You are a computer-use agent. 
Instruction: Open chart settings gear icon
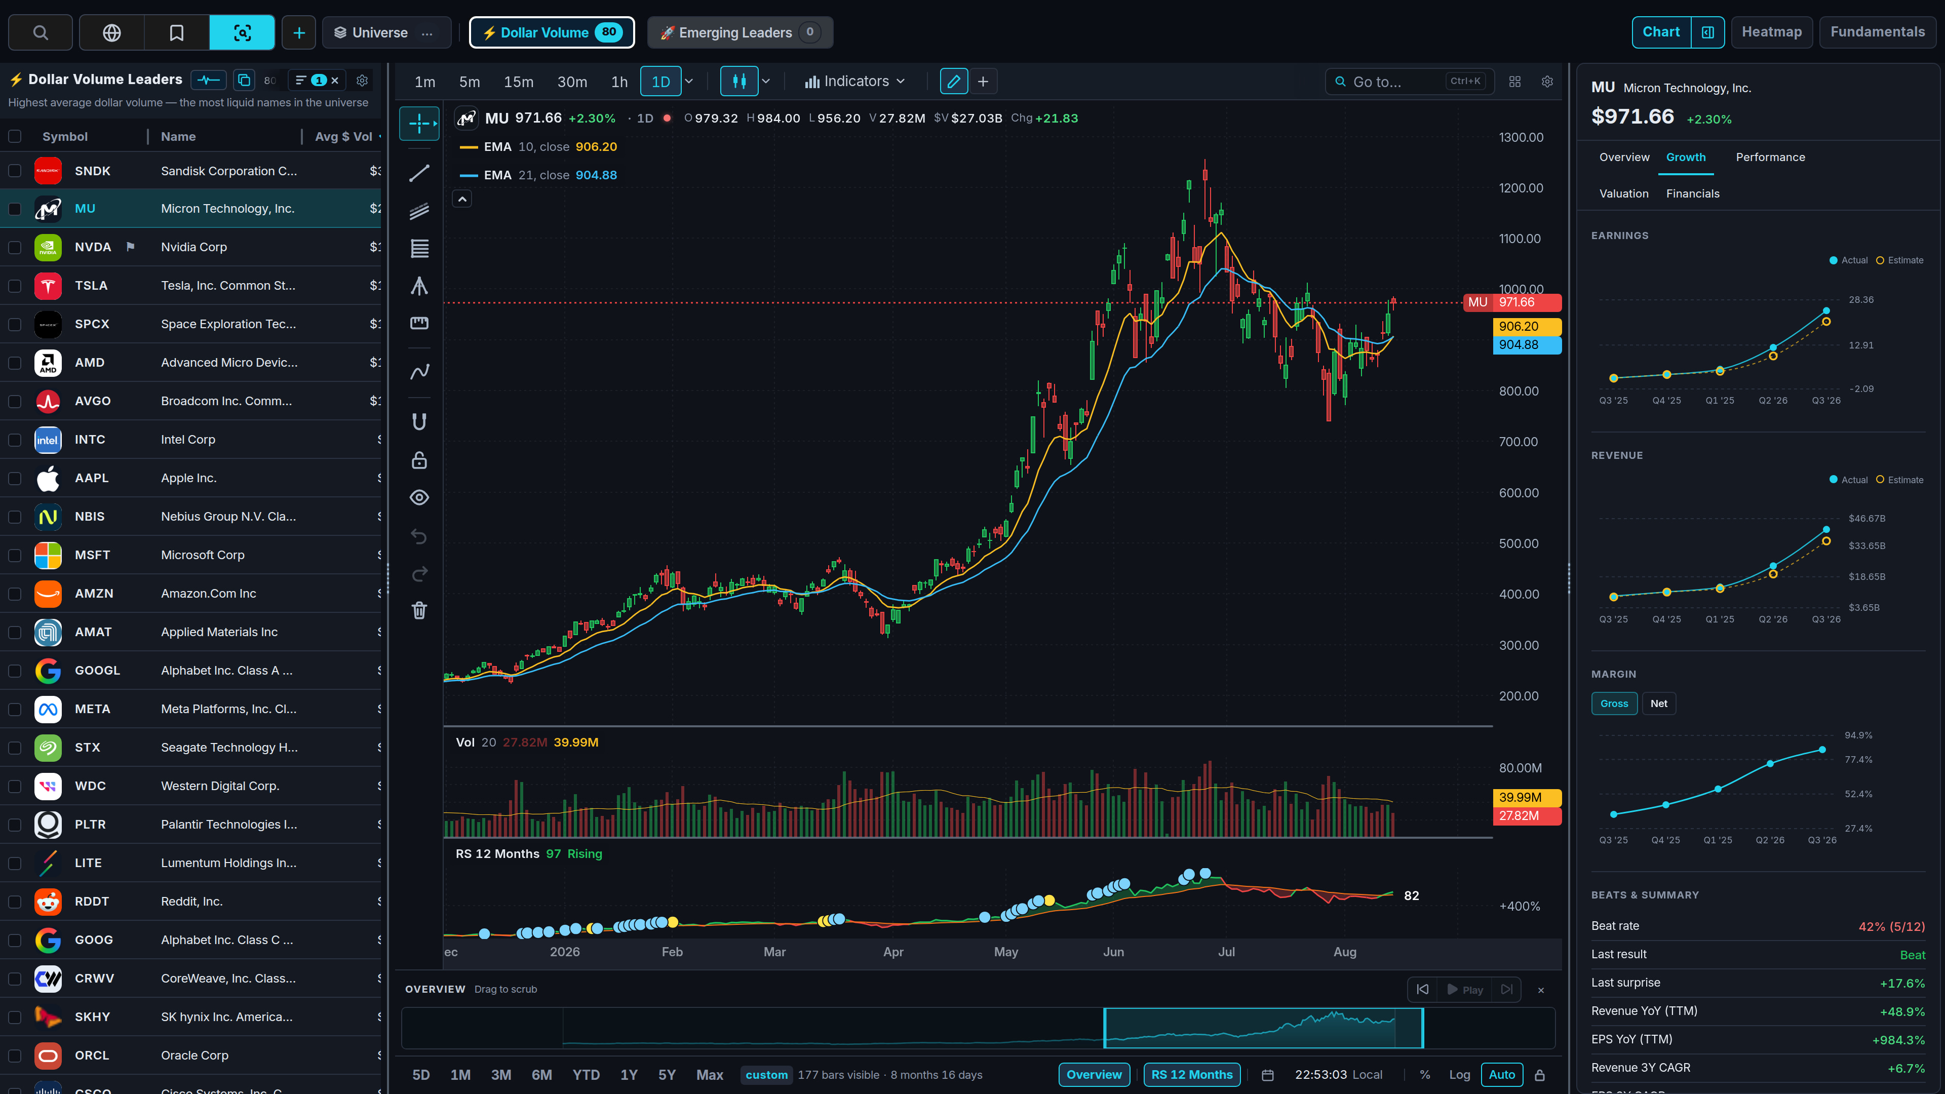(x=1547, y=82)
